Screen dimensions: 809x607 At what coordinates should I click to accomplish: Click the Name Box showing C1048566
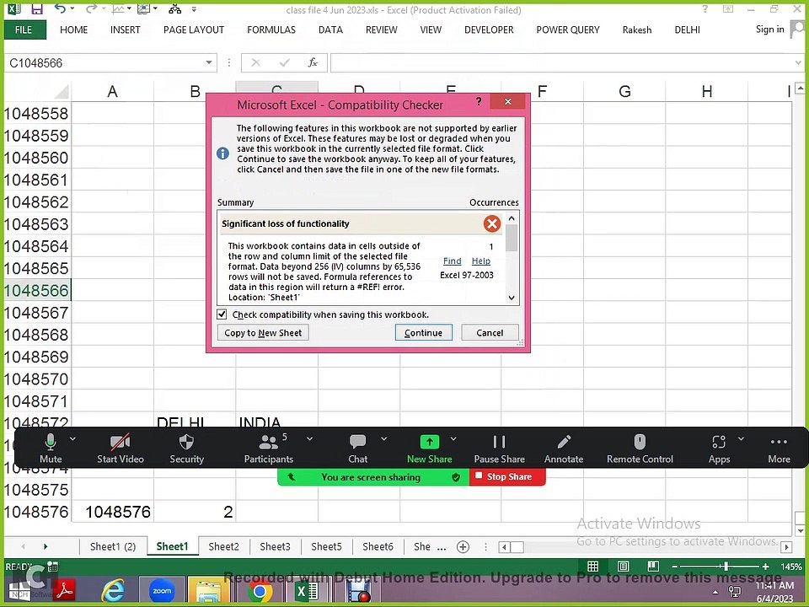106,63
